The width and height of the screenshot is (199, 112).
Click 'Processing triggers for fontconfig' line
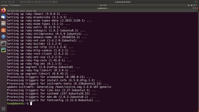click(53, 100)
